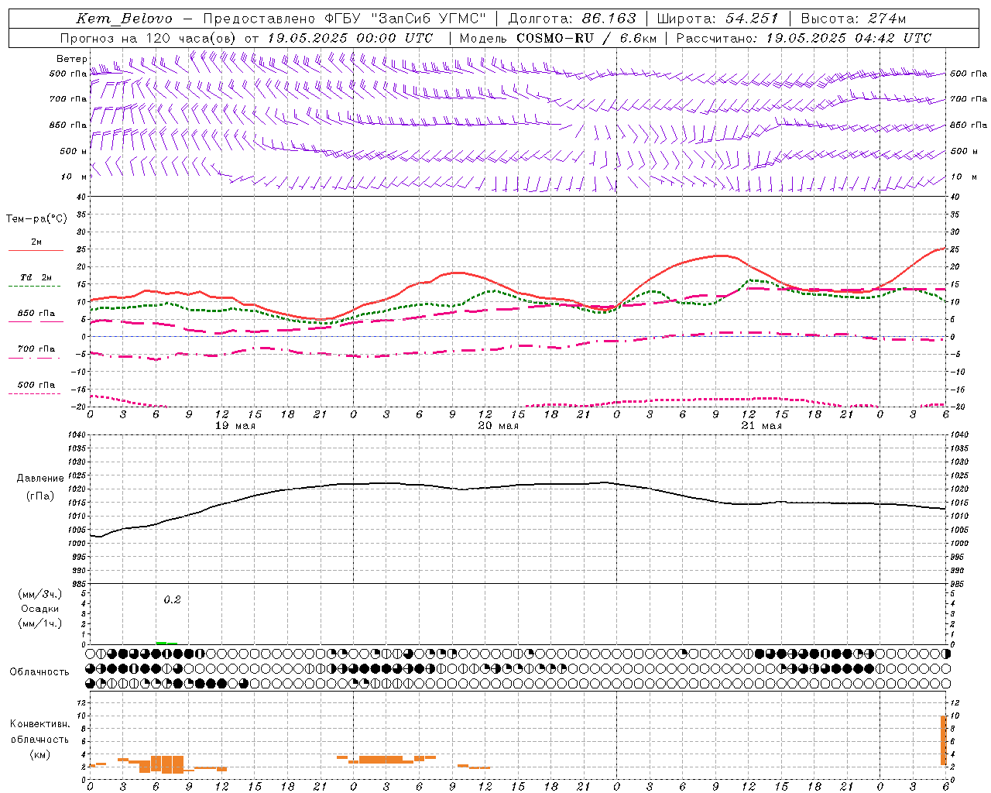Click the dashed line sample under 'Td 2м' legend
Screen dimensions: 991x793
tap(34, 287)
